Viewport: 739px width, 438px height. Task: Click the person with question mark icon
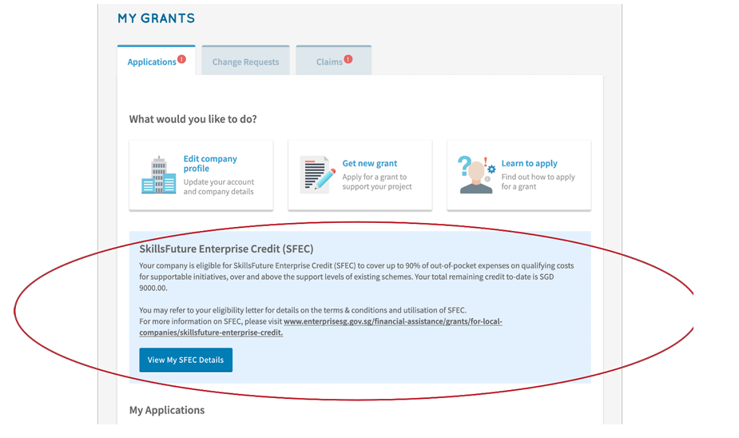[477, 174]
